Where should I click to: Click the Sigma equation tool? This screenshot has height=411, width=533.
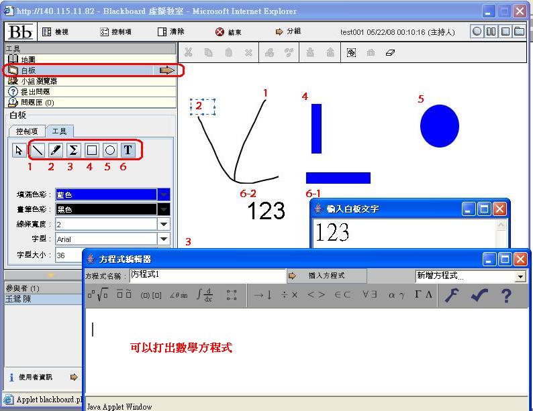point(74,150)
